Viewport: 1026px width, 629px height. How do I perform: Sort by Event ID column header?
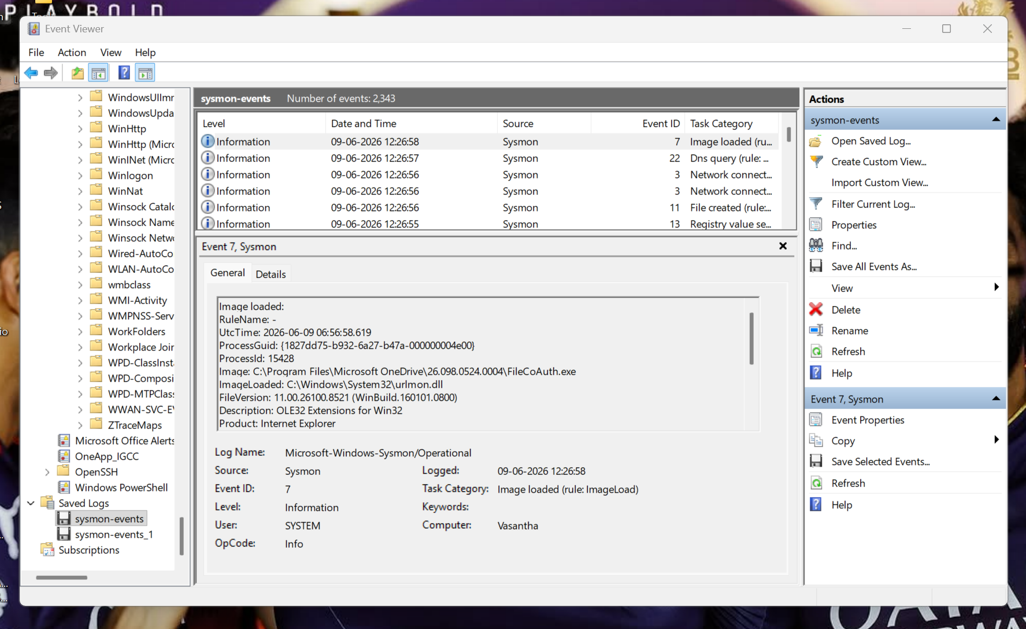[x=638, y=124]
